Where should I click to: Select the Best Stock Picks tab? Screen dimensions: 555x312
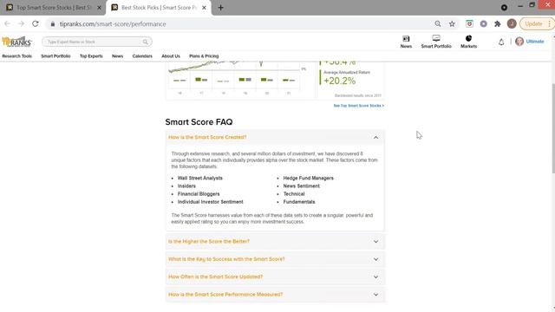pos(159,8)
